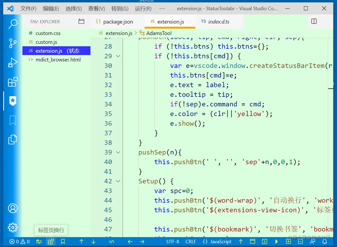Image resolution: width=337 pixels, height=247 pixels.
Task: Open the Accounts menu icon
Action: [x=13, y=208]
